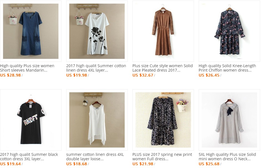The width and height of the screenshot is (261, 168).
Task: Click "Solid Knee-Length Print Chiffon women dress" title
Action: click(227, 68)
